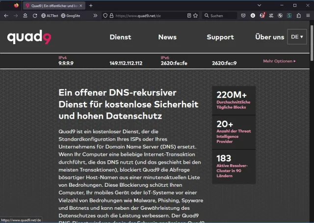
Task: Click the IPv6 label
Action: 165,58
